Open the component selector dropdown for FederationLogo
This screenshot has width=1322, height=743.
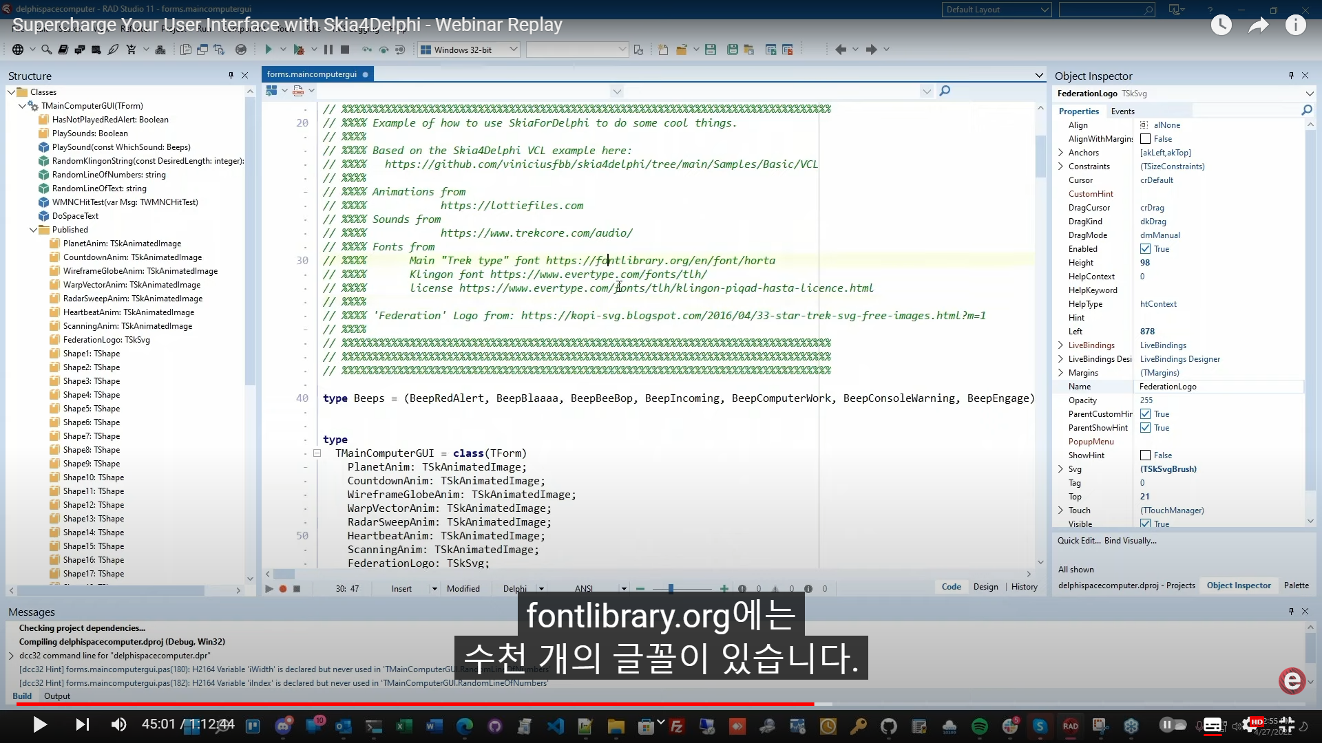coord(1309,94)
